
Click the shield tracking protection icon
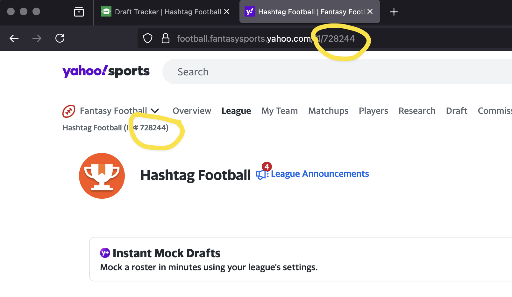(148, 38)
